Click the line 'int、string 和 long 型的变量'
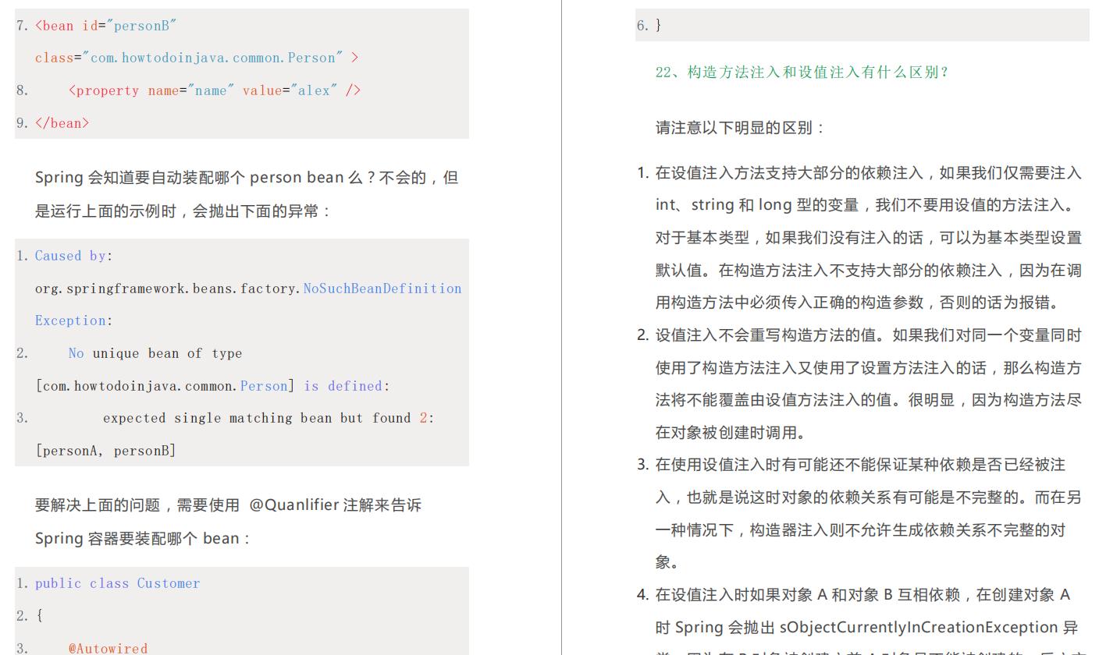 [x=866, y=205]
